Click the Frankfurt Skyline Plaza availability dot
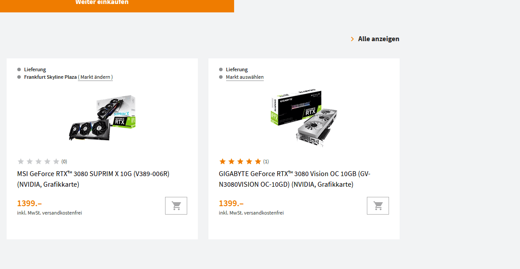 click(19, 77)
